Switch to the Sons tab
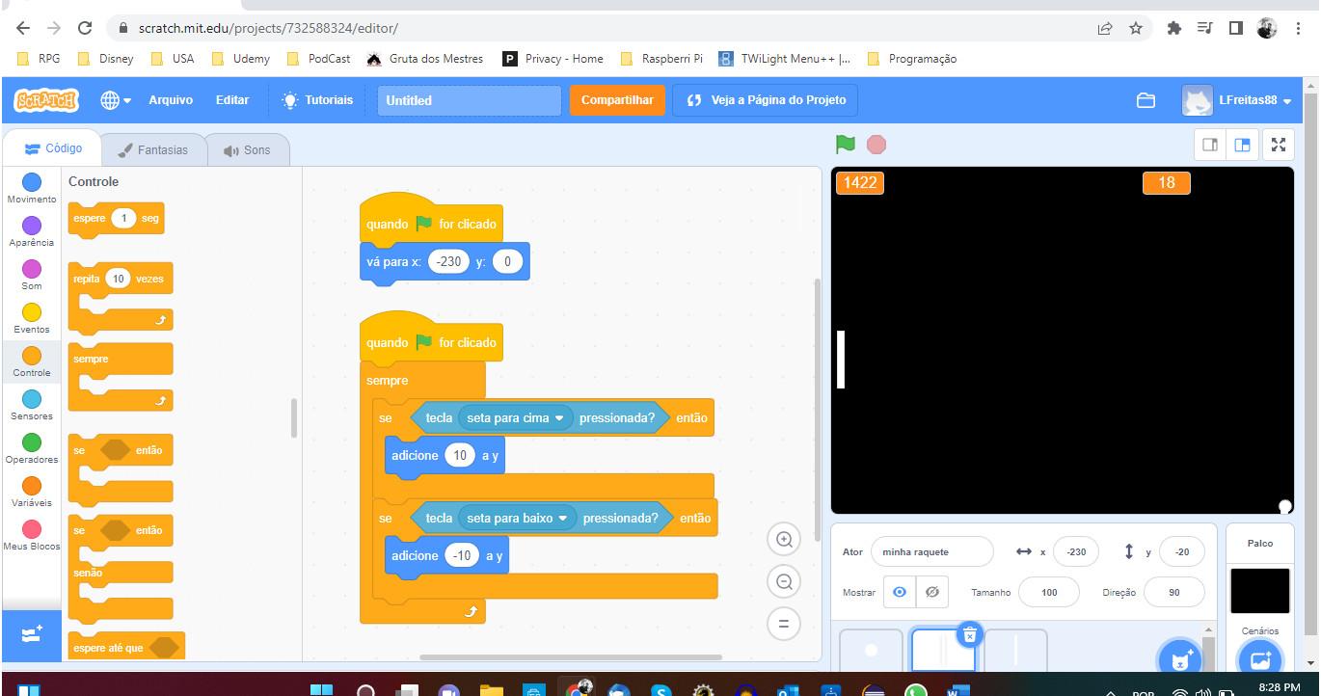The height and width of the screenshot is (696, 1321). pos(247,150)
